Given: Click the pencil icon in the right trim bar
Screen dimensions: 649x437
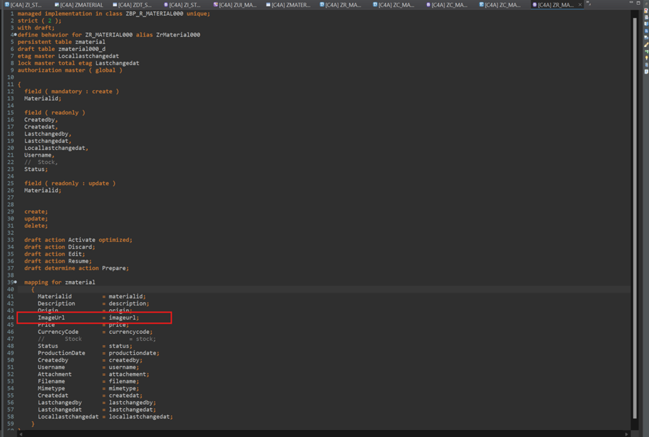Looking at the screenshot, I should pos(646,45).
